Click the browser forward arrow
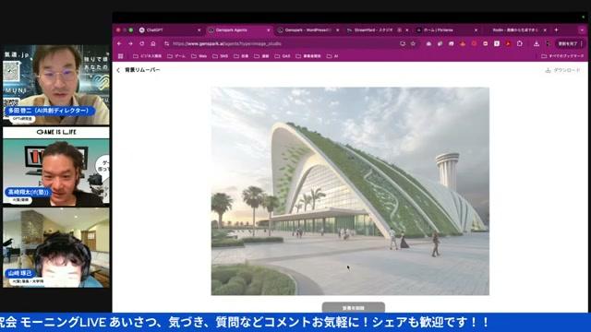 point(130,43)
